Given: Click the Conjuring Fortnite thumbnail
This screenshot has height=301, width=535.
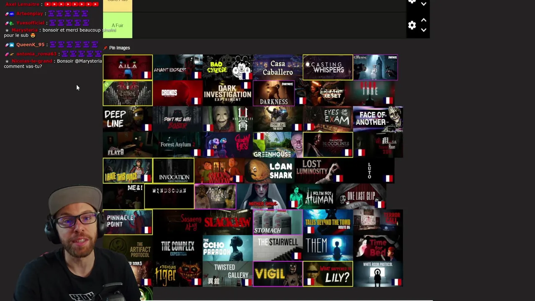Looking at the screenshot, I should click(375, 67).
